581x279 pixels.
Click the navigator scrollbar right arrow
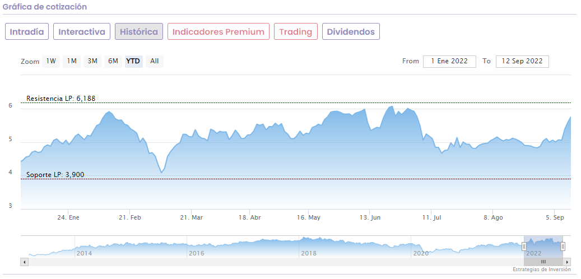(x=567, y=262)
